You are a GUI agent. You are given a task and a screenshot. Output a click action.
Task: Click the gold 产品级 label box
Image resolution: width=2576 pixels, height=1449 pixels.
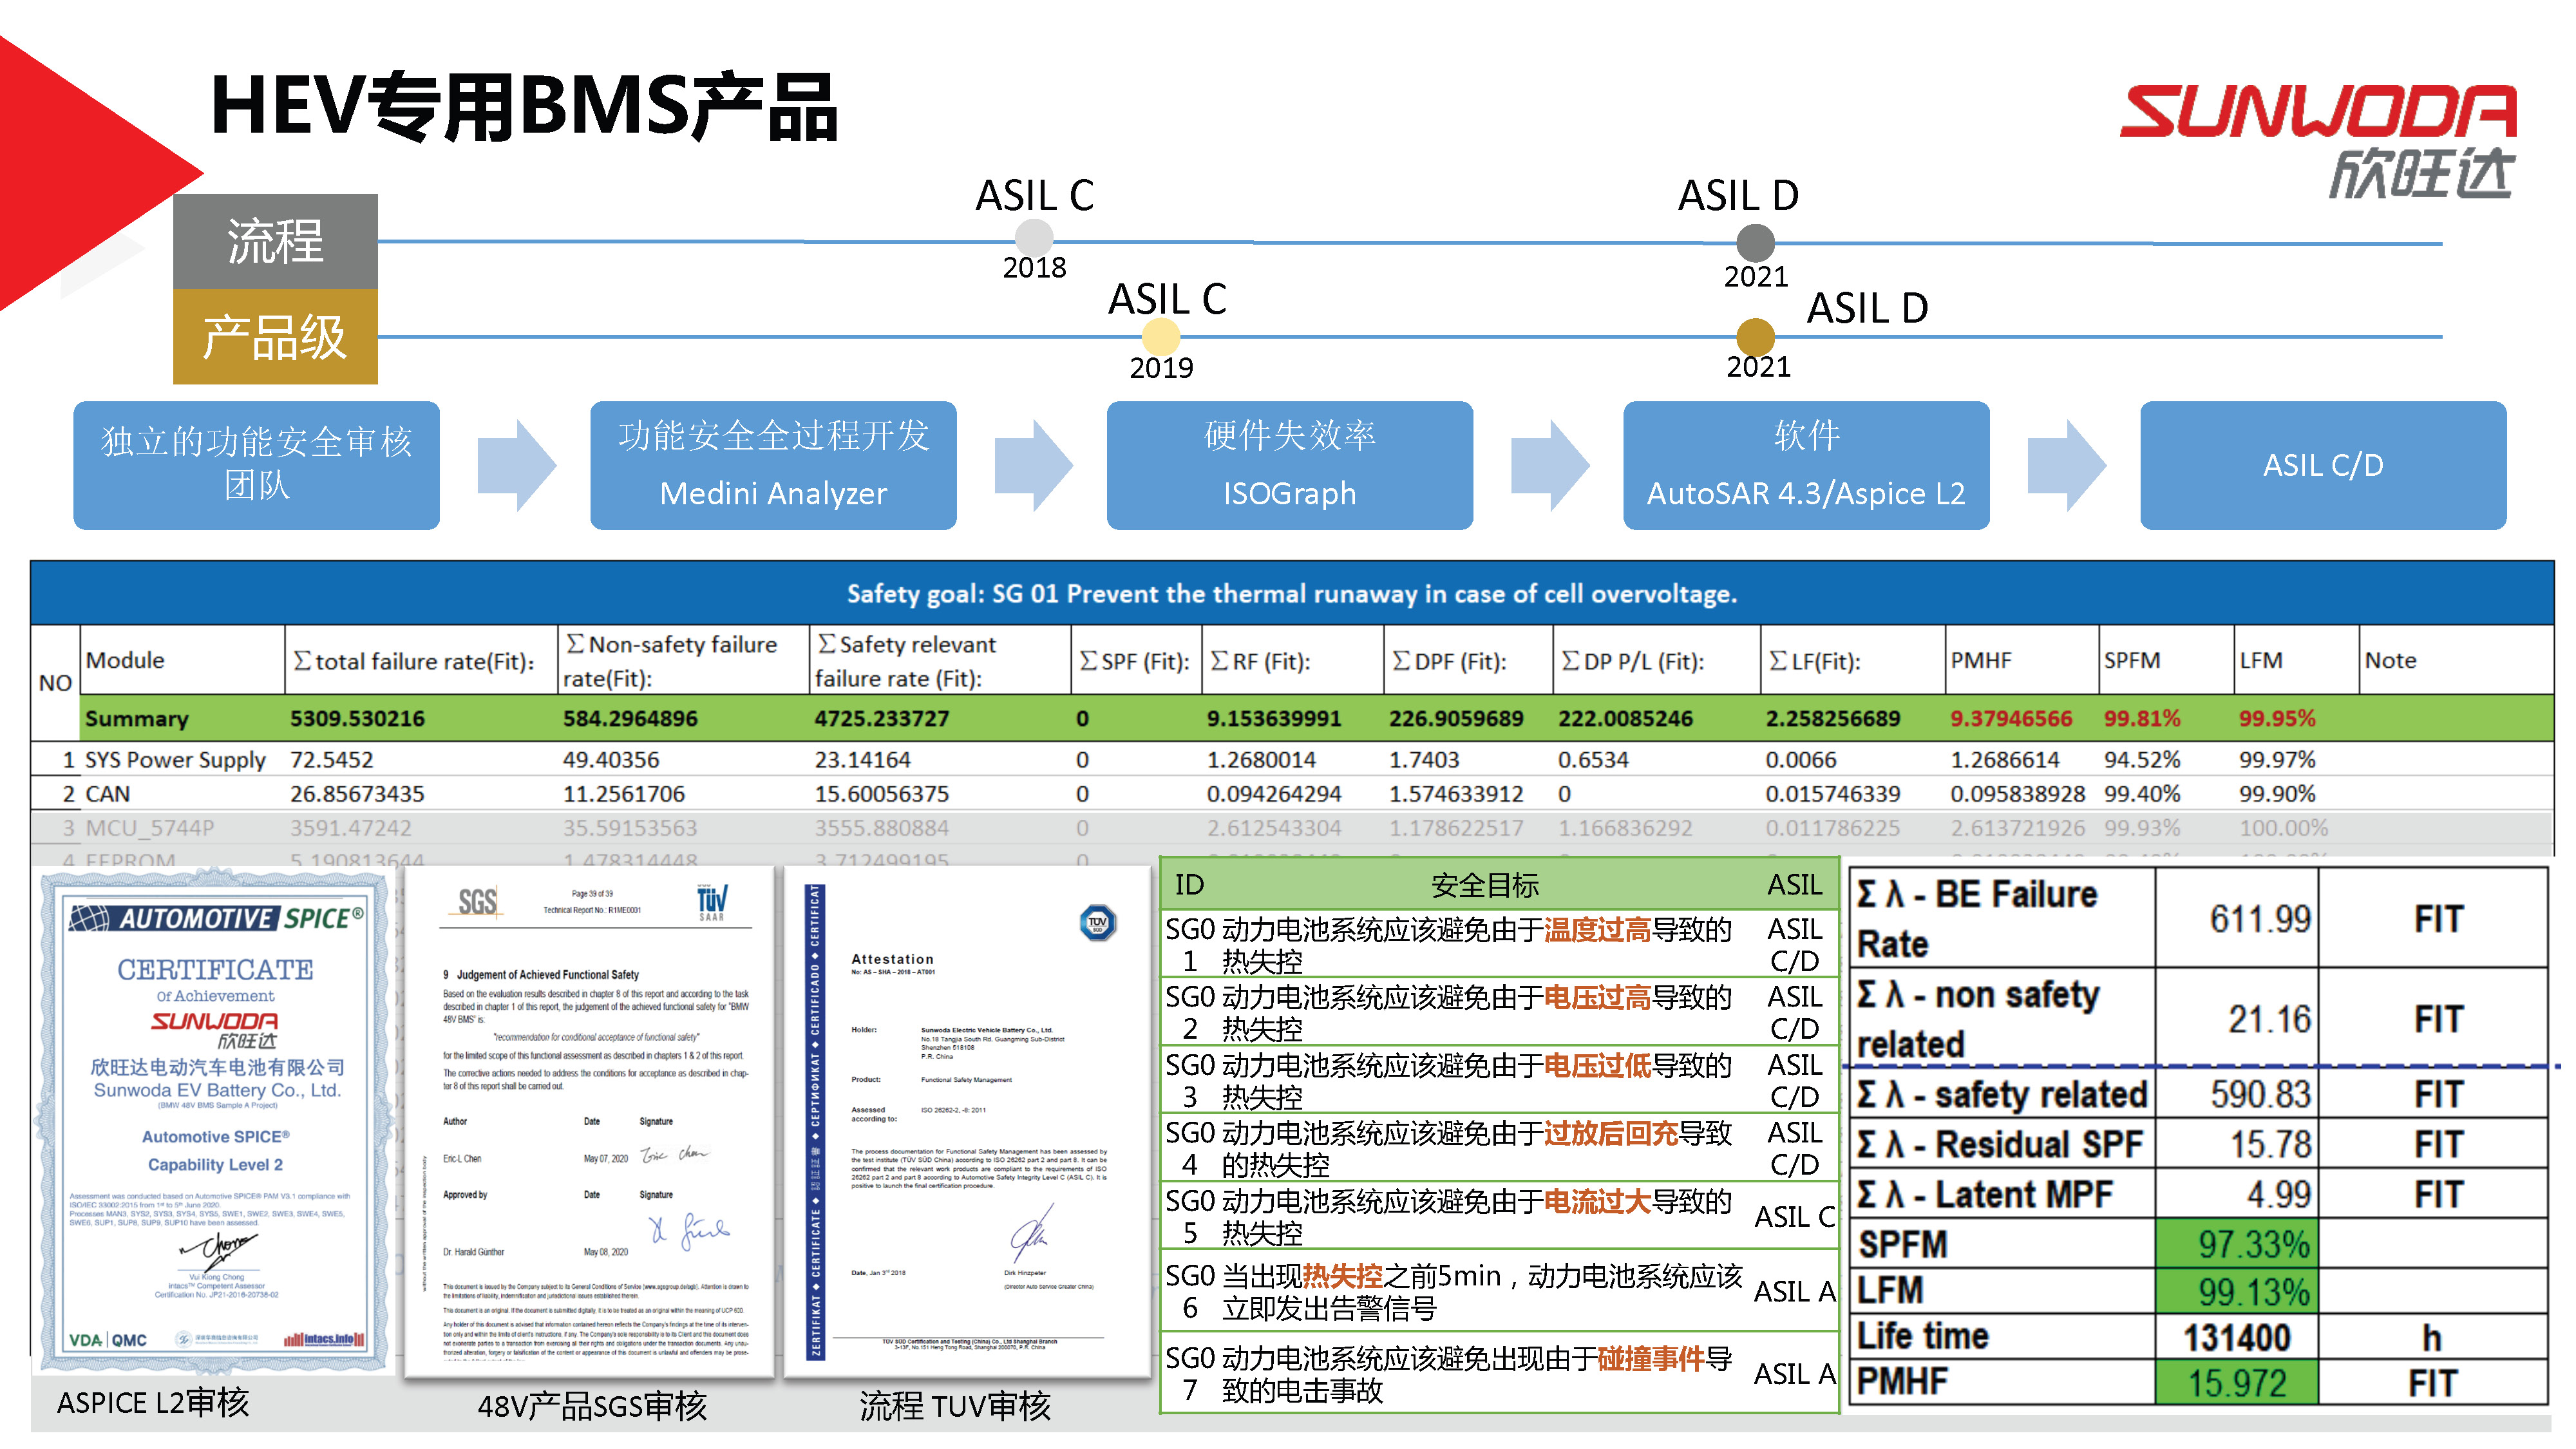tap(275, 337)
